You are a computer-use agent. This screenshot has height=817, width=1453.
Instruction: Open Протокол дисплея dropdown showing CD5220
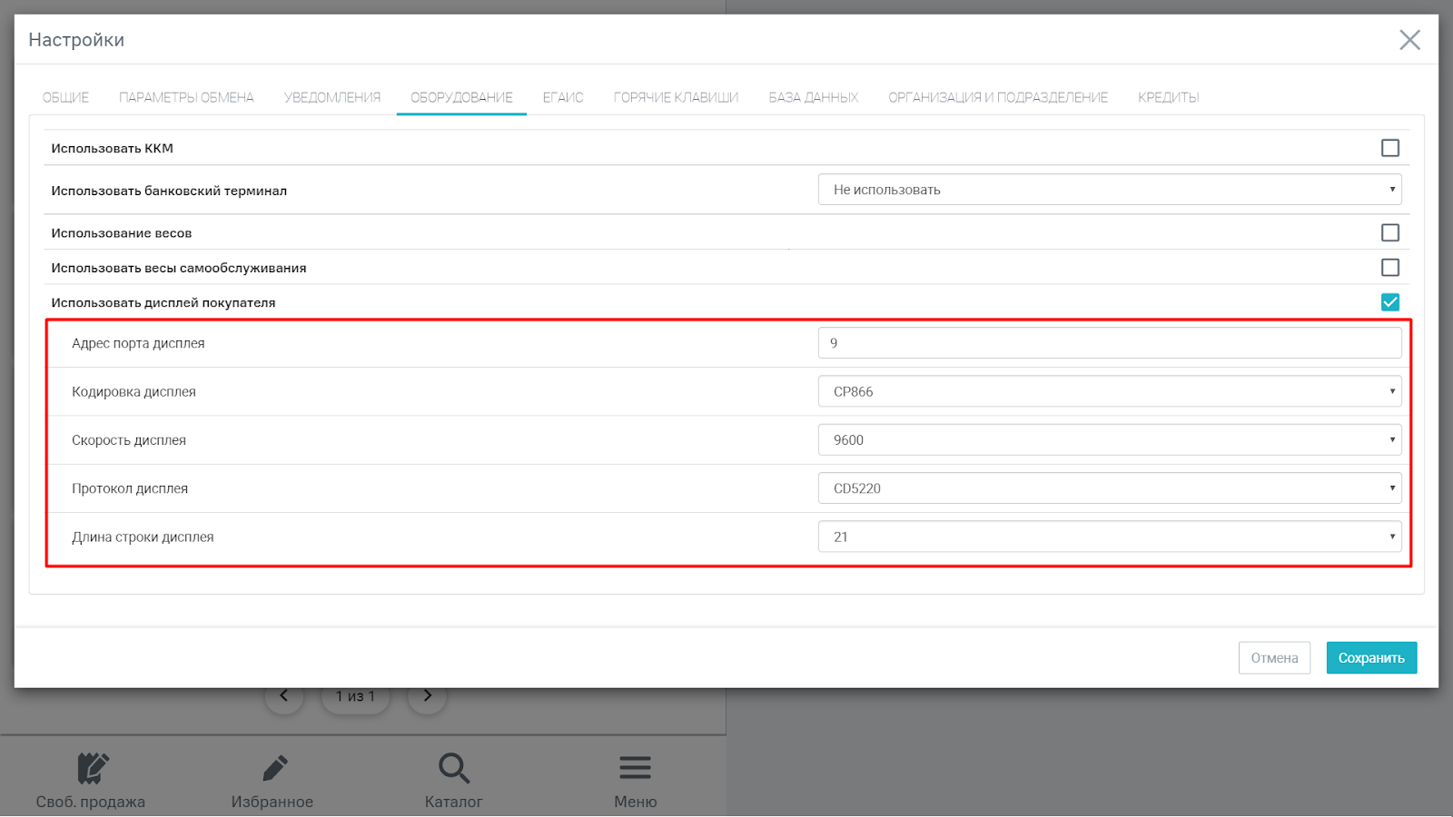(1110, 488)
